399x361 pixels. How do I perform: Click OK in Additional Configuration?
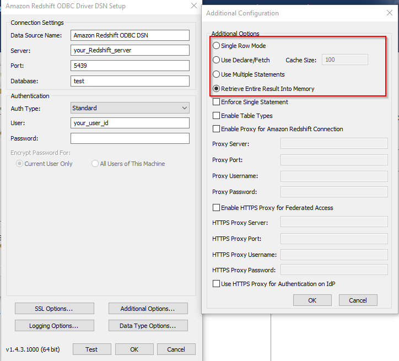coord(312,300)
